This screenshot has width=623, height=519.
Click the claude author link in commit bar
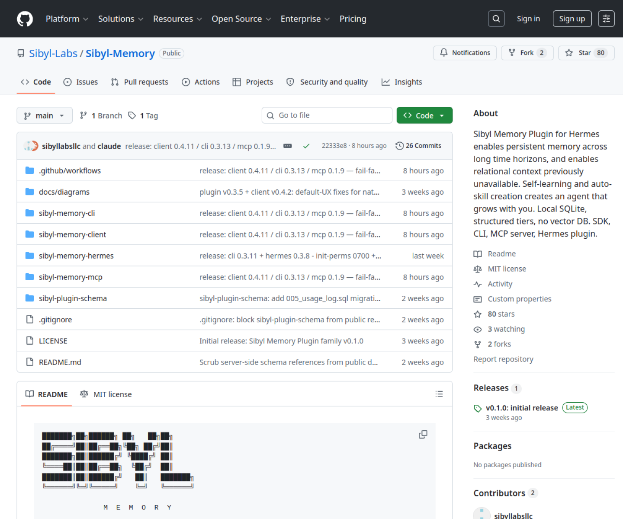[109, 146]
